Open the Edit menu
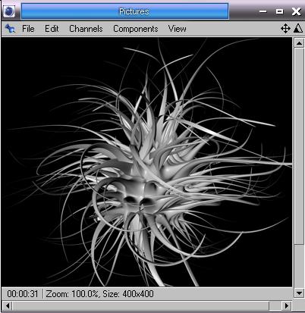 coord(52,29)
